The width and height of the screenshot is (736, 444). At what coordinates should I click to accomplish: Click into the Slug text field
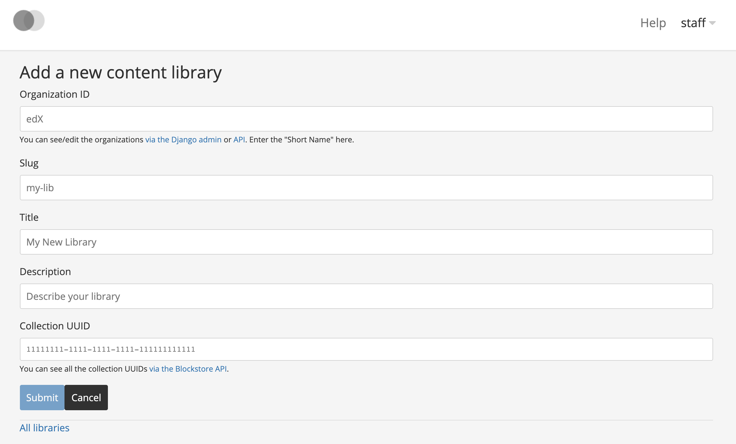point(366,188)
